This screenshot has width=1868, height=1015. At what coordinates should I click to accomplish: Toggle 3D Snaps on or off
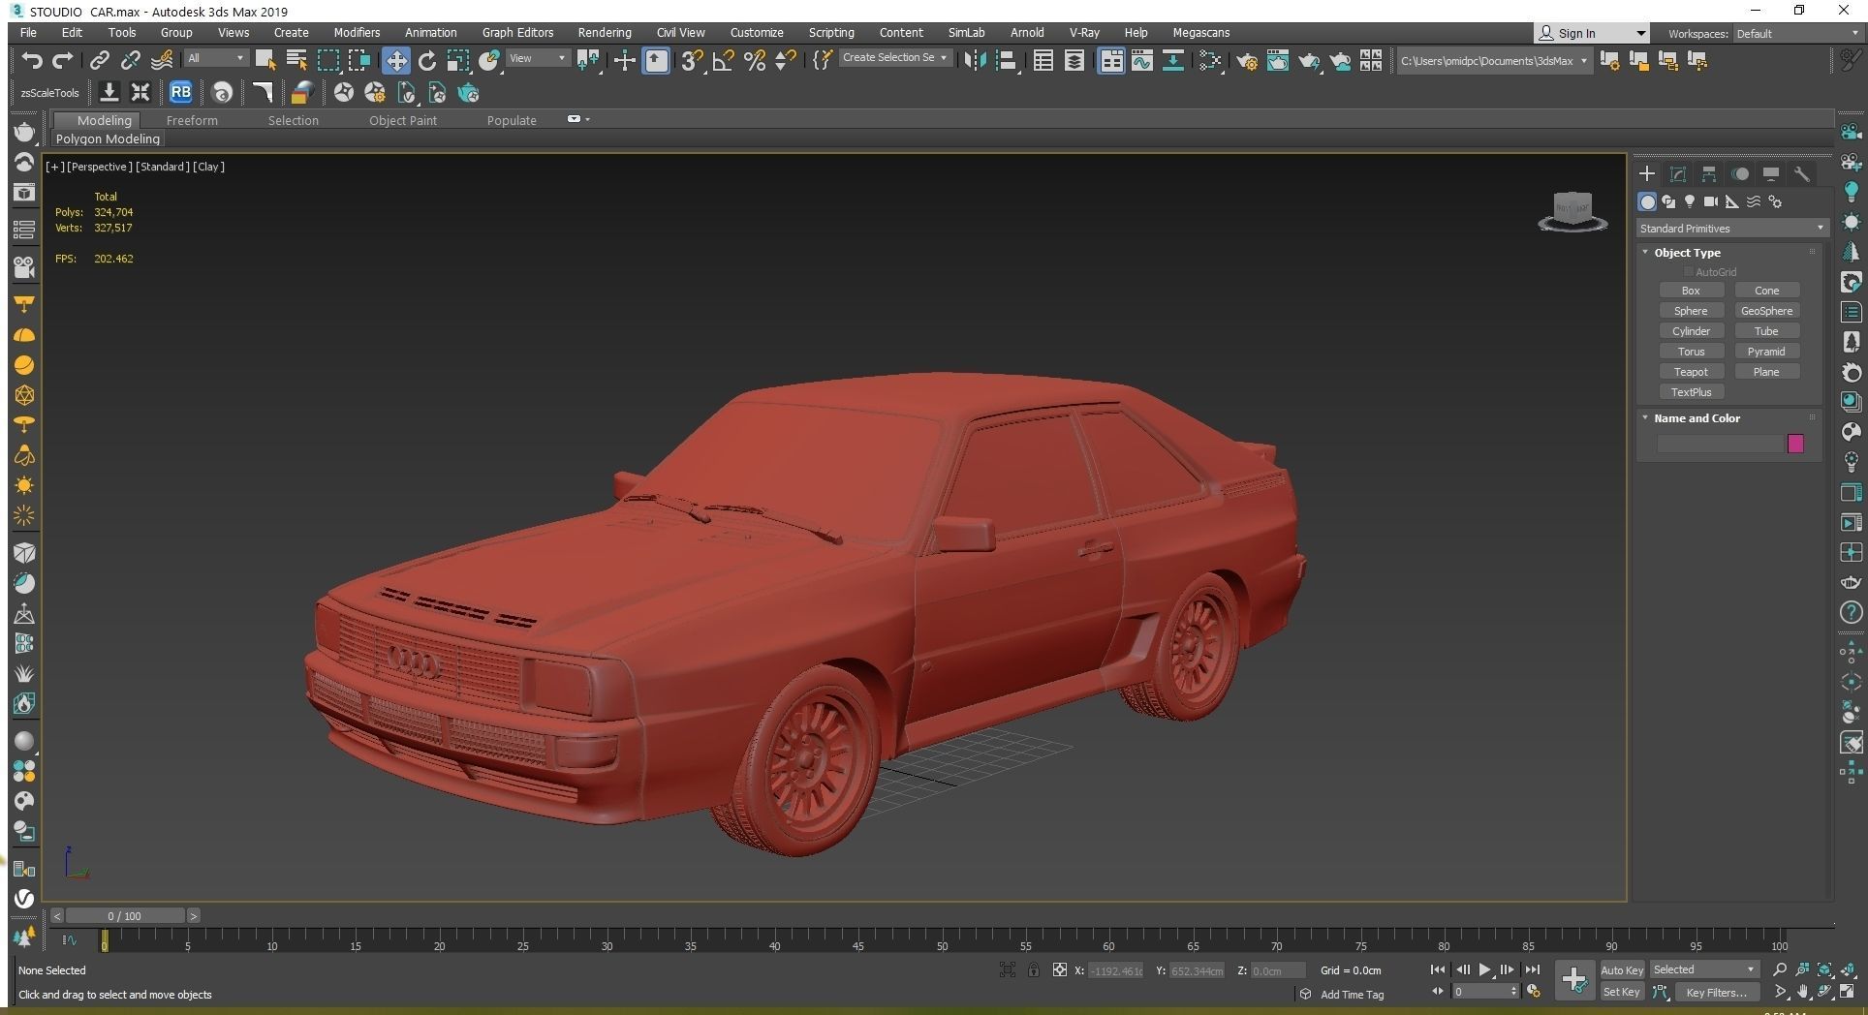[x=692, y=61]
